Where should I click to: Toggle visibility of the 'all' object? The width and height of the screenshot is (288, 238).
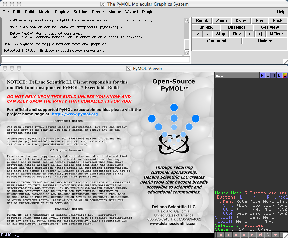pos(234,75)
